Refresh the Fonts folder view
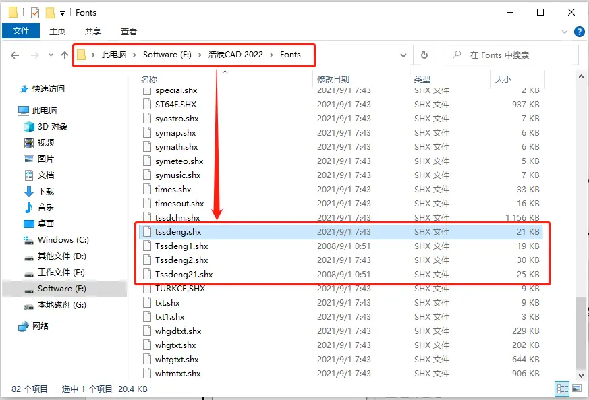Screen dimensions: 589x400 point(424,55)
